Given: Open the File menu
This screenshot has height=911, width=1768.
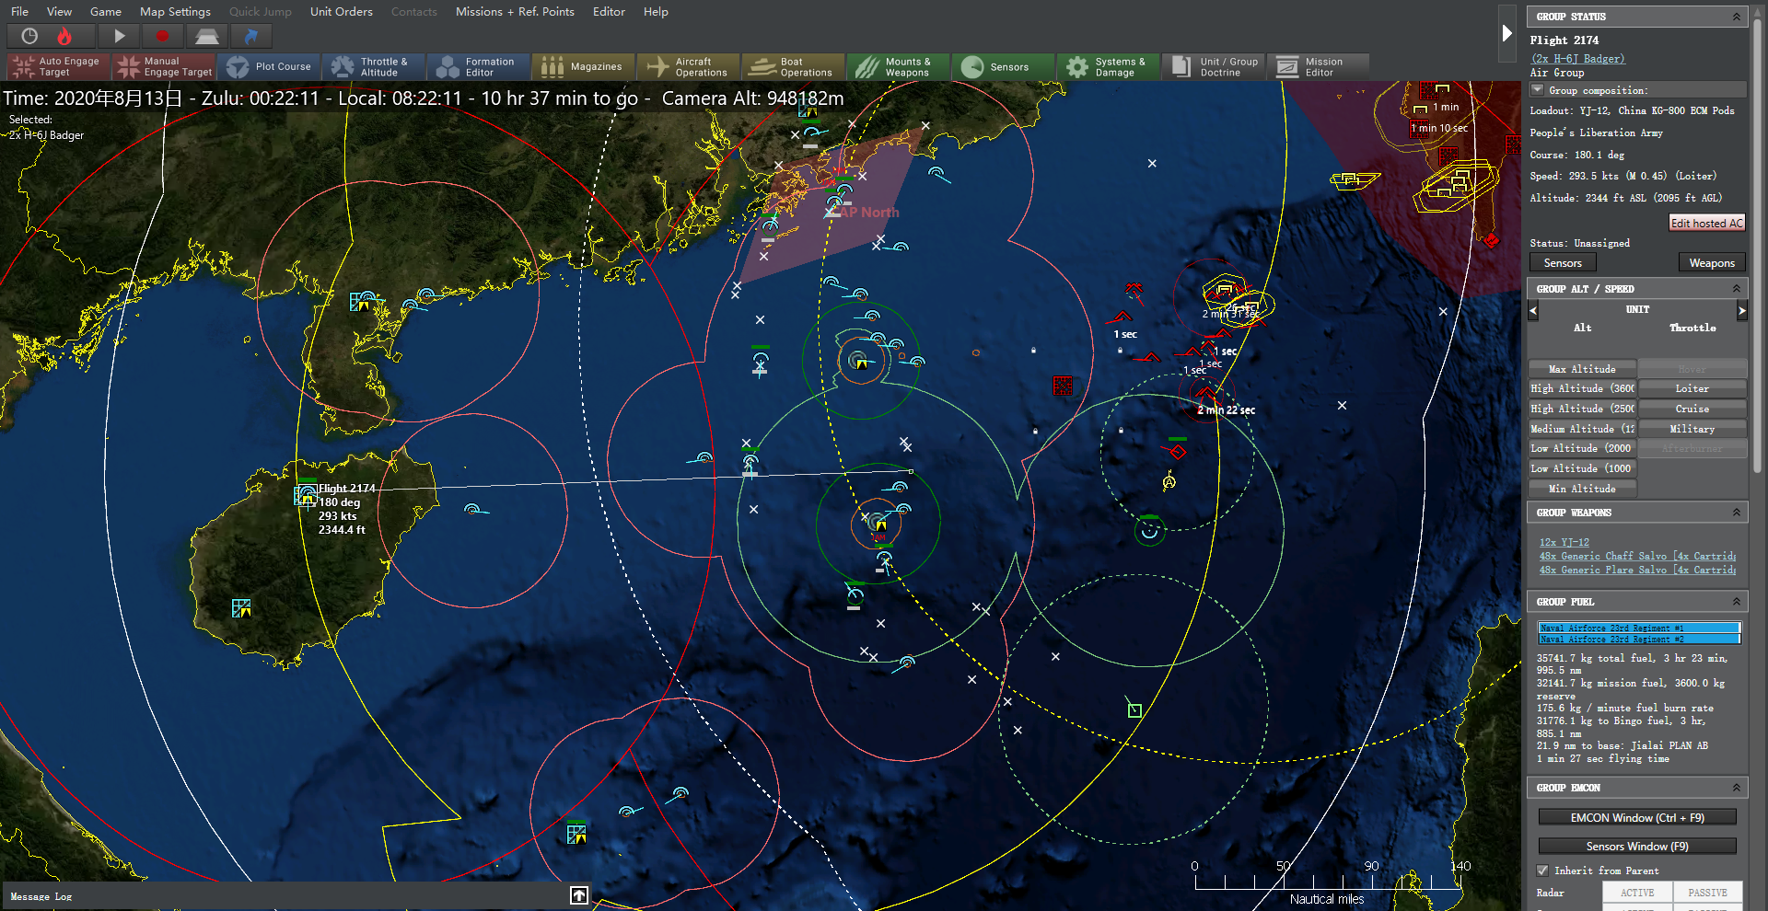Looking at the screenshot, I should click(x=19, y=12).
